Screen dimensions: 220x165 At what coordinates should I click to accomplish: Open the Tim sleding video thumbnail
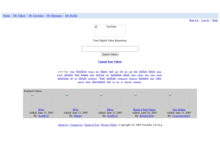tap(178, 100)
